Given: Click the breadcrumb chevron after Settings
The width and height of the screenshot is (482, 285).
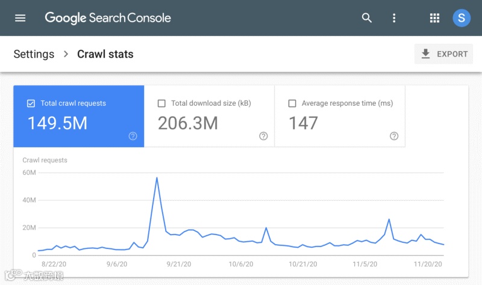Looking at the screenshot, I should click(x=66, y=54).
